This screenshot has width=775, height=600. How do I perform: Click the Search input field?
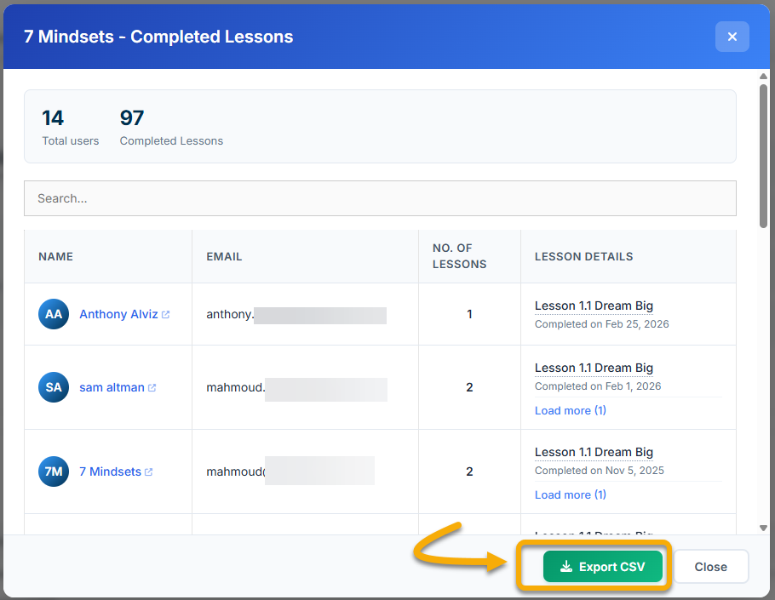coord(380,198)
